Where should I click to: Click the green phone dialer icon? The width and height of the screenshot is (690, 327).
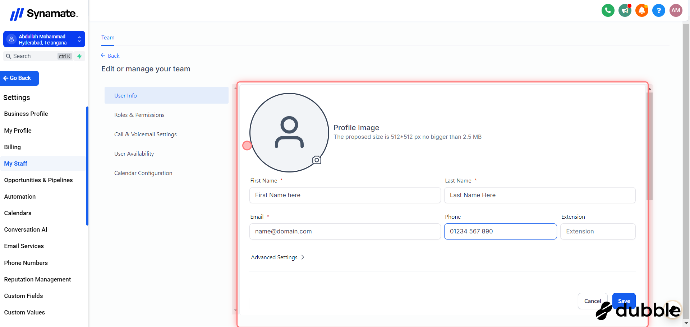coord(608,10)
